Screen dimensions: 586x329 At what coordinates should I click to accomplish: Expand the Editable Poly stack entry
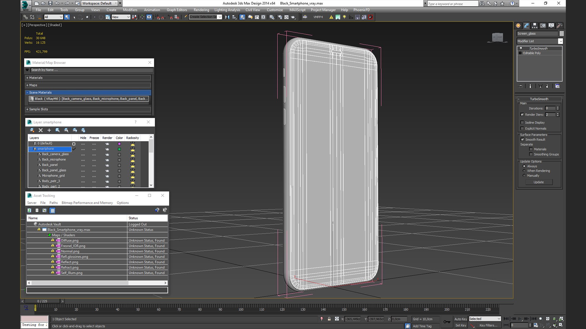[x=520, y=53]
